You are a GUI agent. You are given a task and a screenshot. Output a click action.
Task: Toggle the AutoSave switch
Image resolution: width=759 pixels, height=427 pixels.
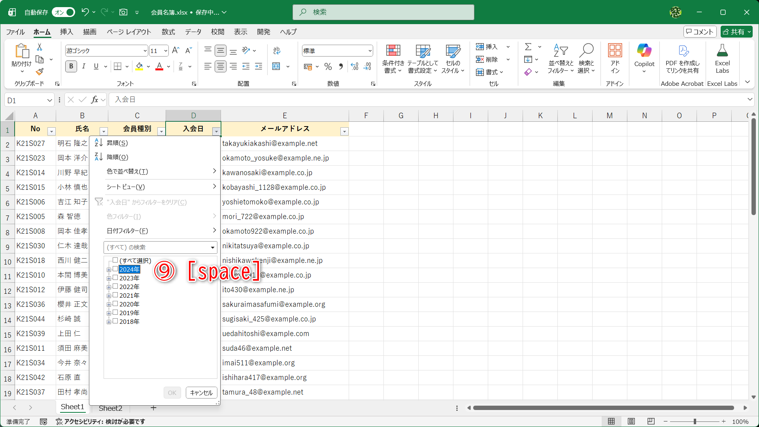[x=64, y=12]
